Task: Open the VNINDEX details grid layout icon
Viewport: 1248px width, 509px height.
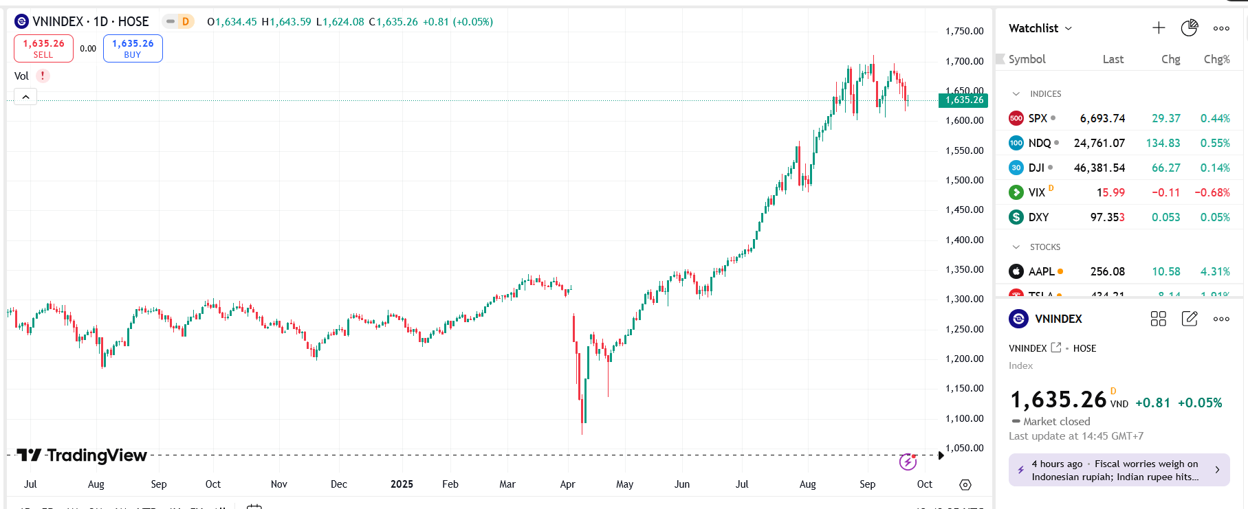Action: click(x=1159, y=319)
